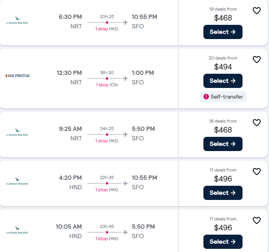Click the Self-transfer badge label
269x252 pixels.
click(x=226, y=97)
